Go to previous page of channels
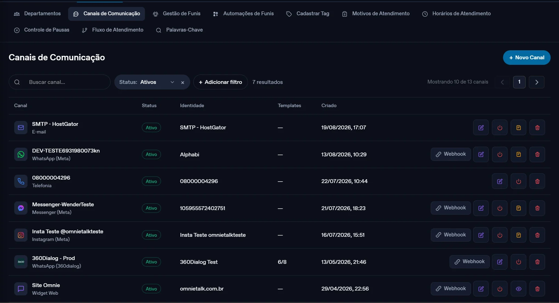 pos(502,82)
